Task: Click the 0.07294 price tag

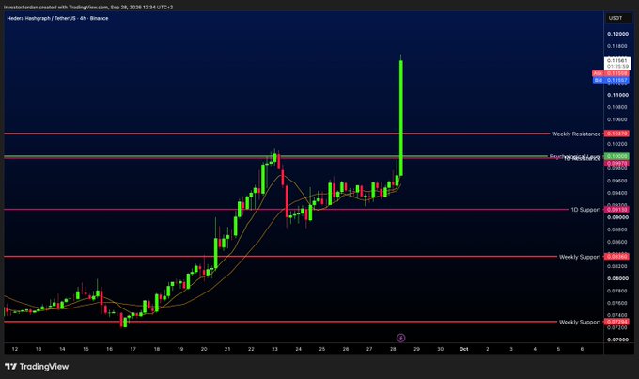Action: (616, 322)
